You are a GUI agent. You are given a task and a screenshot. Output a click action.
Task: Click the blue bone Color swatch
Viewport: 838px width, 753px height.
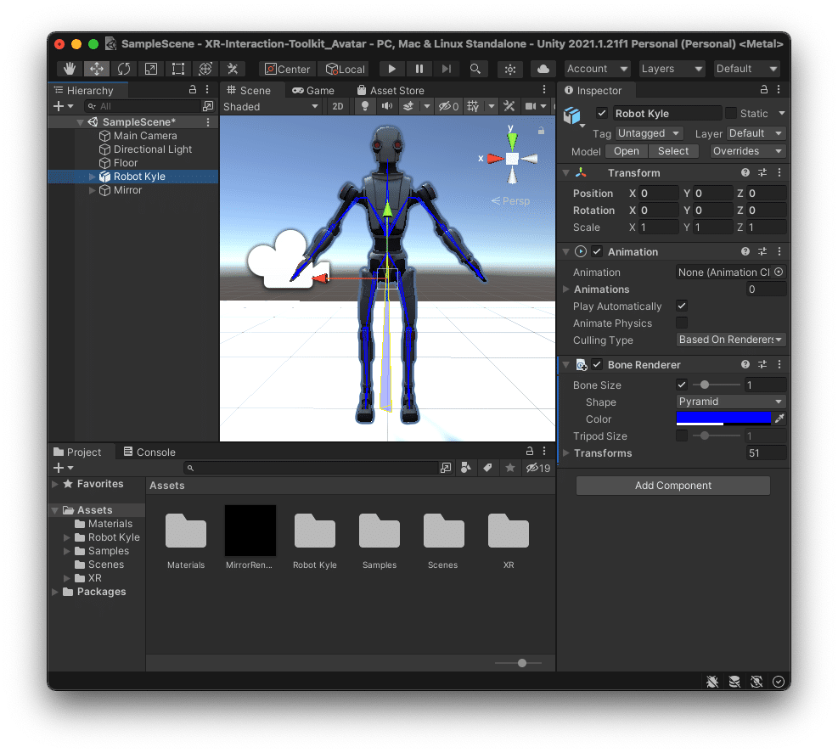click(723, 419)
